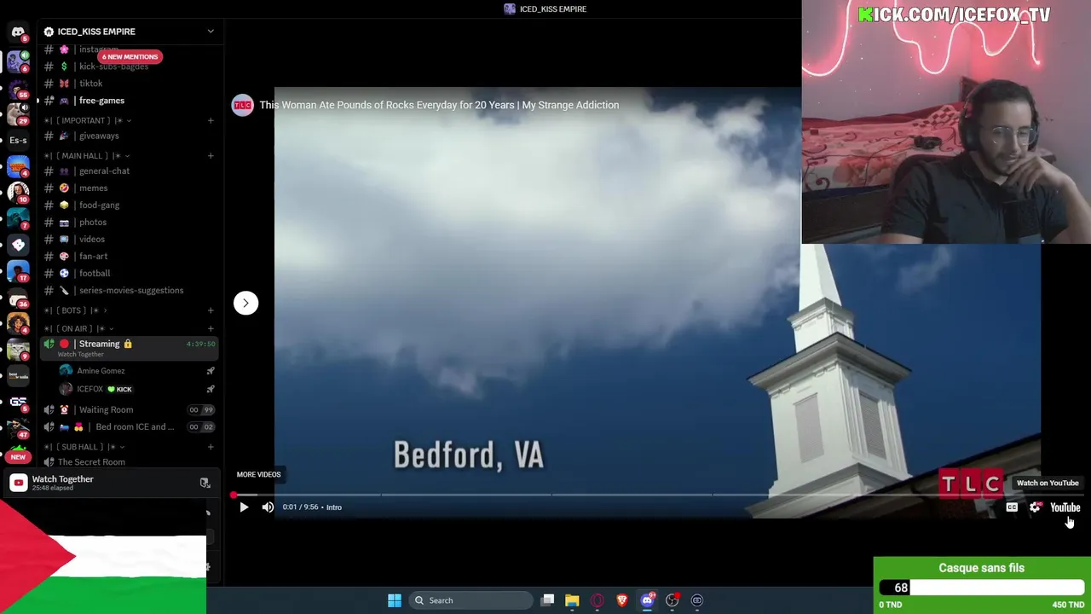Click the TLC channel watermark
Viewport: 1091px width, 614px height.
click(971, 484)
